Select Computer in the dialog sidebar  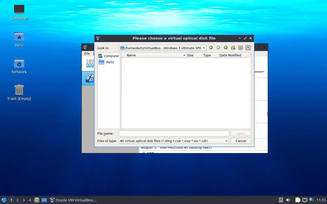109,56
